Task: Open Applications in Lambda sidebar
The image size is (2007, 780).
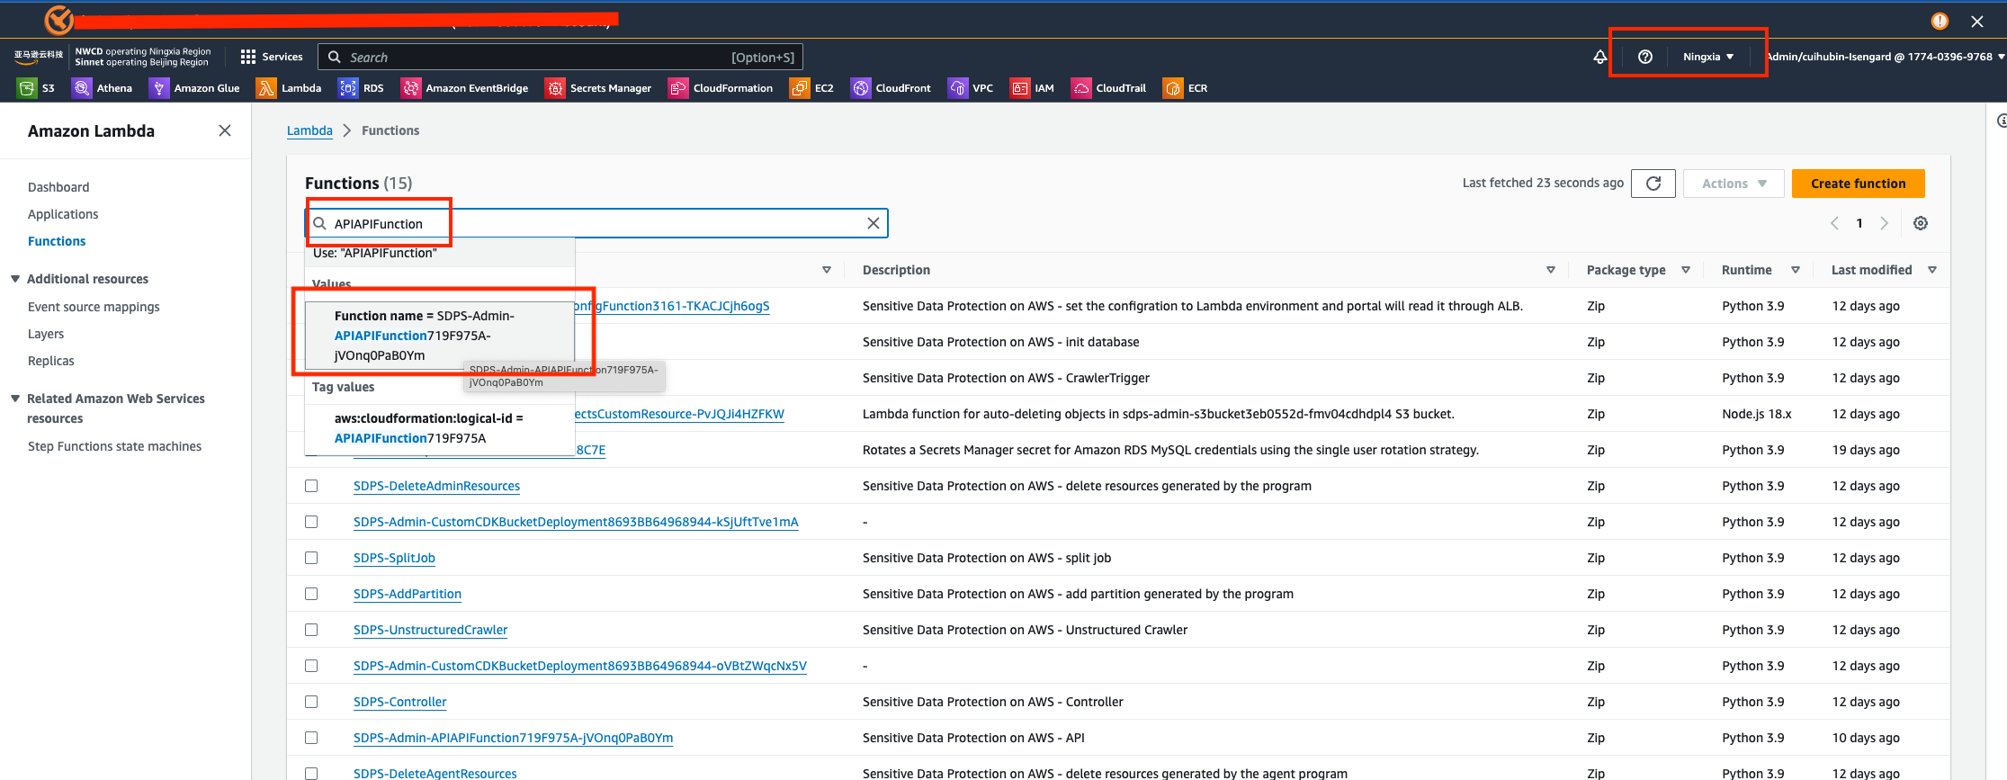Action: (63, 214)
